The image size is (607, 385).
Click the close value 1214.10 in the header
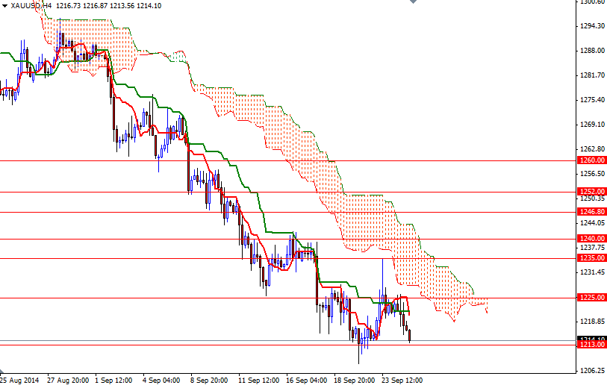(x=149, y=6)
